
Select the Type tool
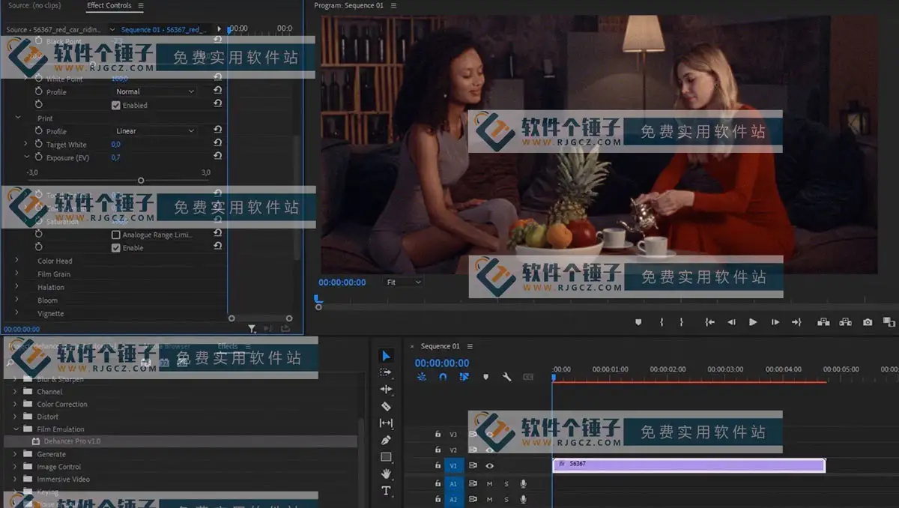(386, 491)
